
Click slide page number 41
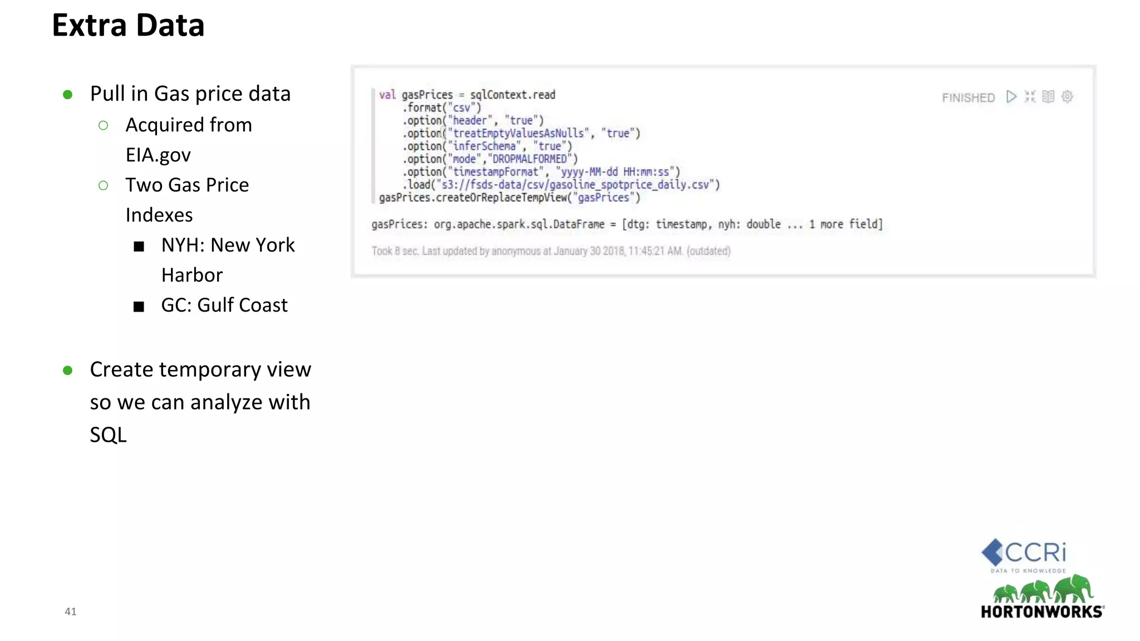pos(71,612)
